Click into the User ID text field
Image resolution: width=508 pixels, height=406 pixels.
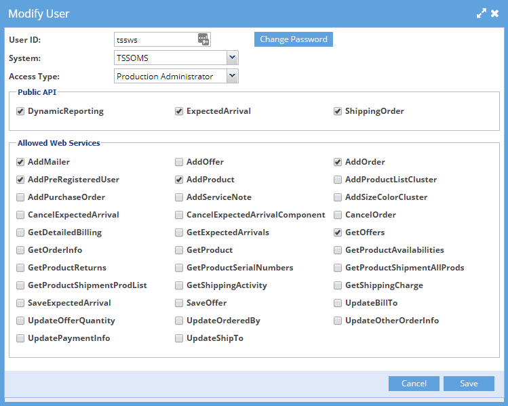(156, 40)
